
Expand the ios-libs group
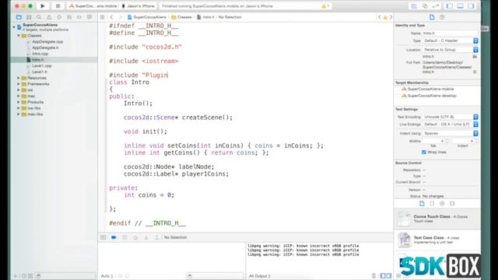click(19, 108)
